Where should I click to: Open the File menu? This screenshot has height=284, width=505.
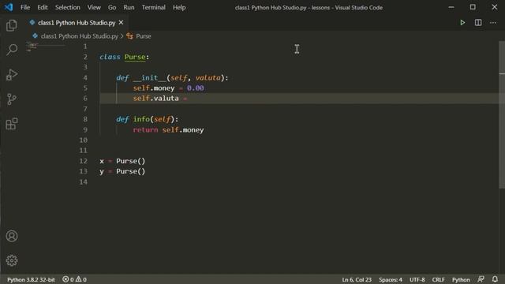pyautogui.click(x=25, y=7)
